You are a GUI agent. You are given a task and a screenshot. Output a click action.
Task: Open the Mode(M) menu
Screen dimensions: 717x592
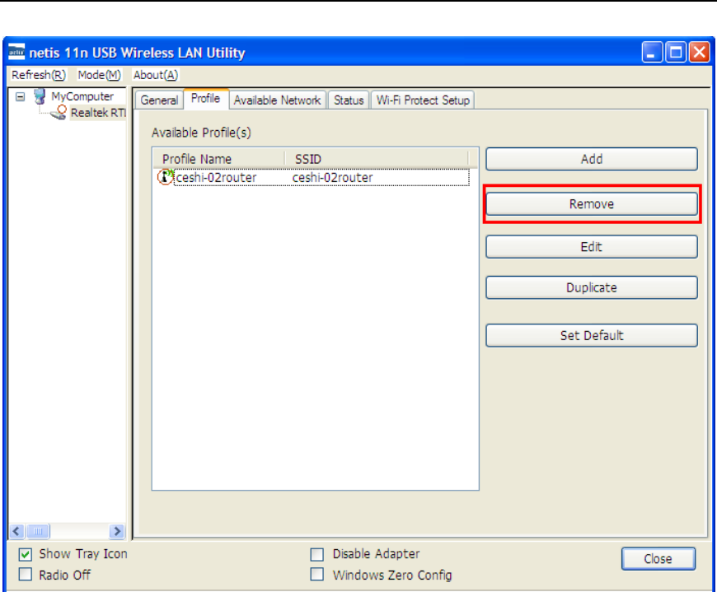(x=99, y=75)
